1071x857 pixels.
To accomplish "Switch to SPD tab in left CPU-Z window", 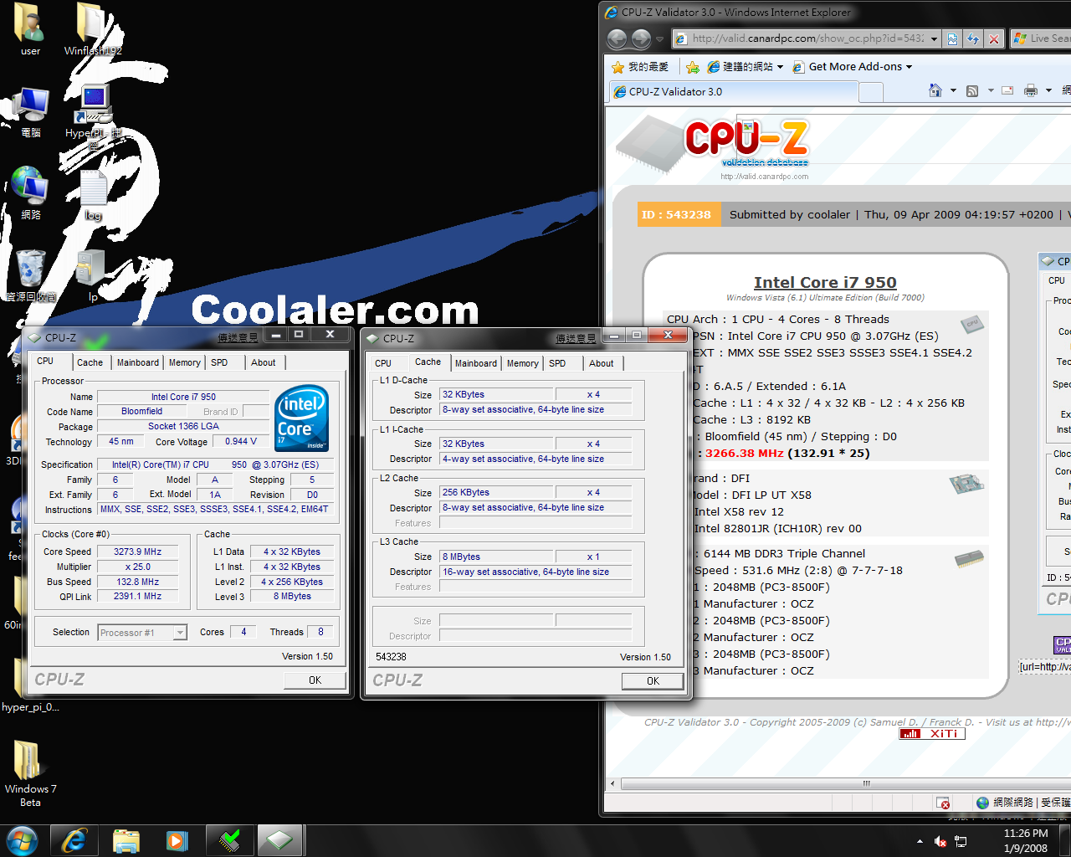I will (219, 362).
